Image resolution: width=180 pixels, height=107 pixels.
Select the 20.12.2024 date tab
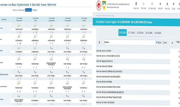[122, 33]
